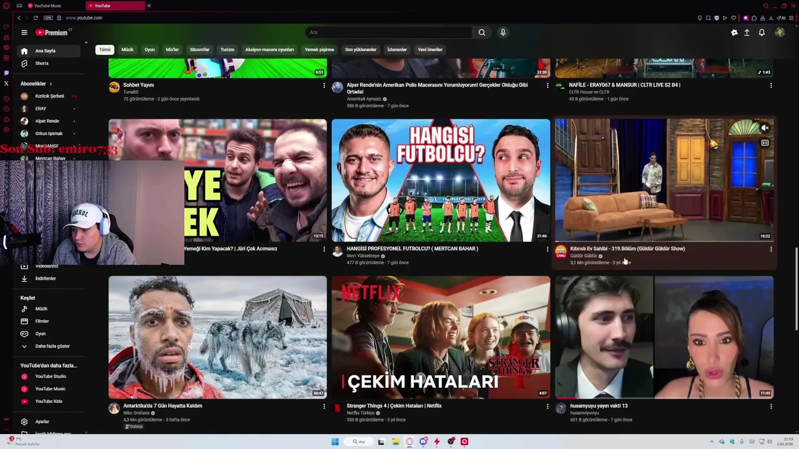The width and height of the screenshot is (799, 449).
Task: Open Kızılcık Şerbeti subscription channel
Action: point(50,96)
